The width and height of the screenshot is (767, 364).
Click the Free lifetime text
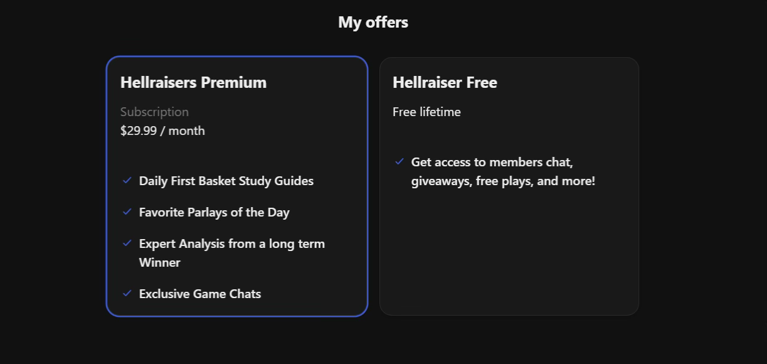tap(426, 111)
